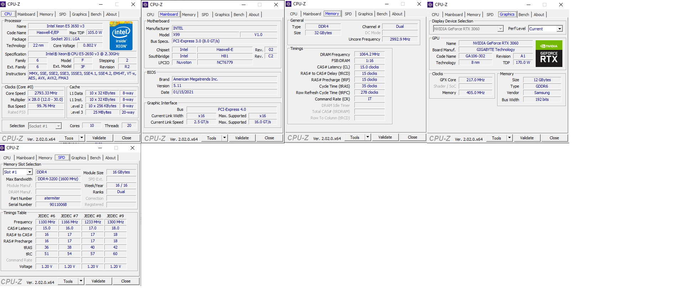
Task: Click the Board Manuf. GIGABYTE Technology field
Action: [x=496, y=50]
